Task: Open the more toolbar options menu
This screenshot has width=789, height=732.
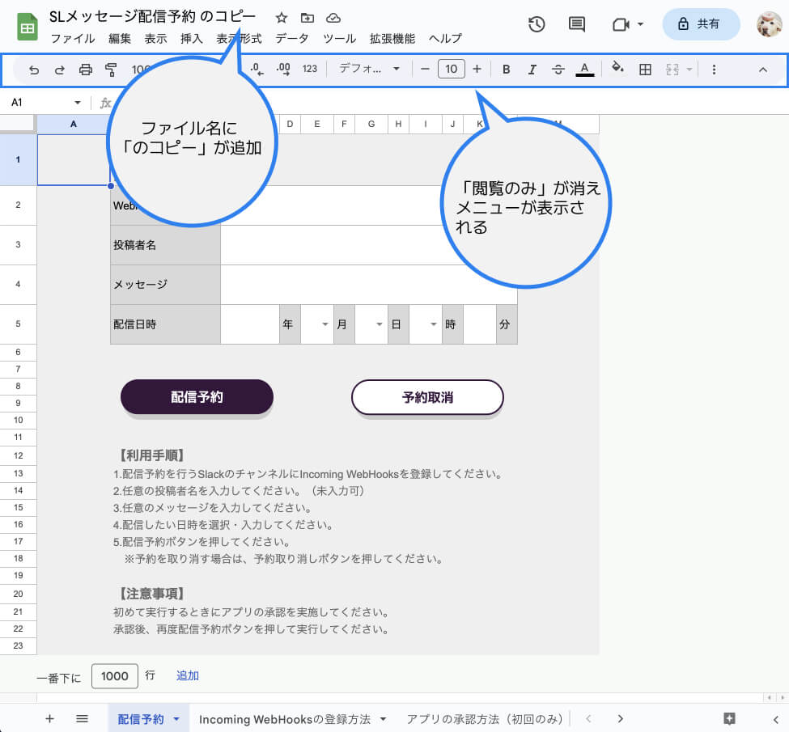Action: pos(714,70)
